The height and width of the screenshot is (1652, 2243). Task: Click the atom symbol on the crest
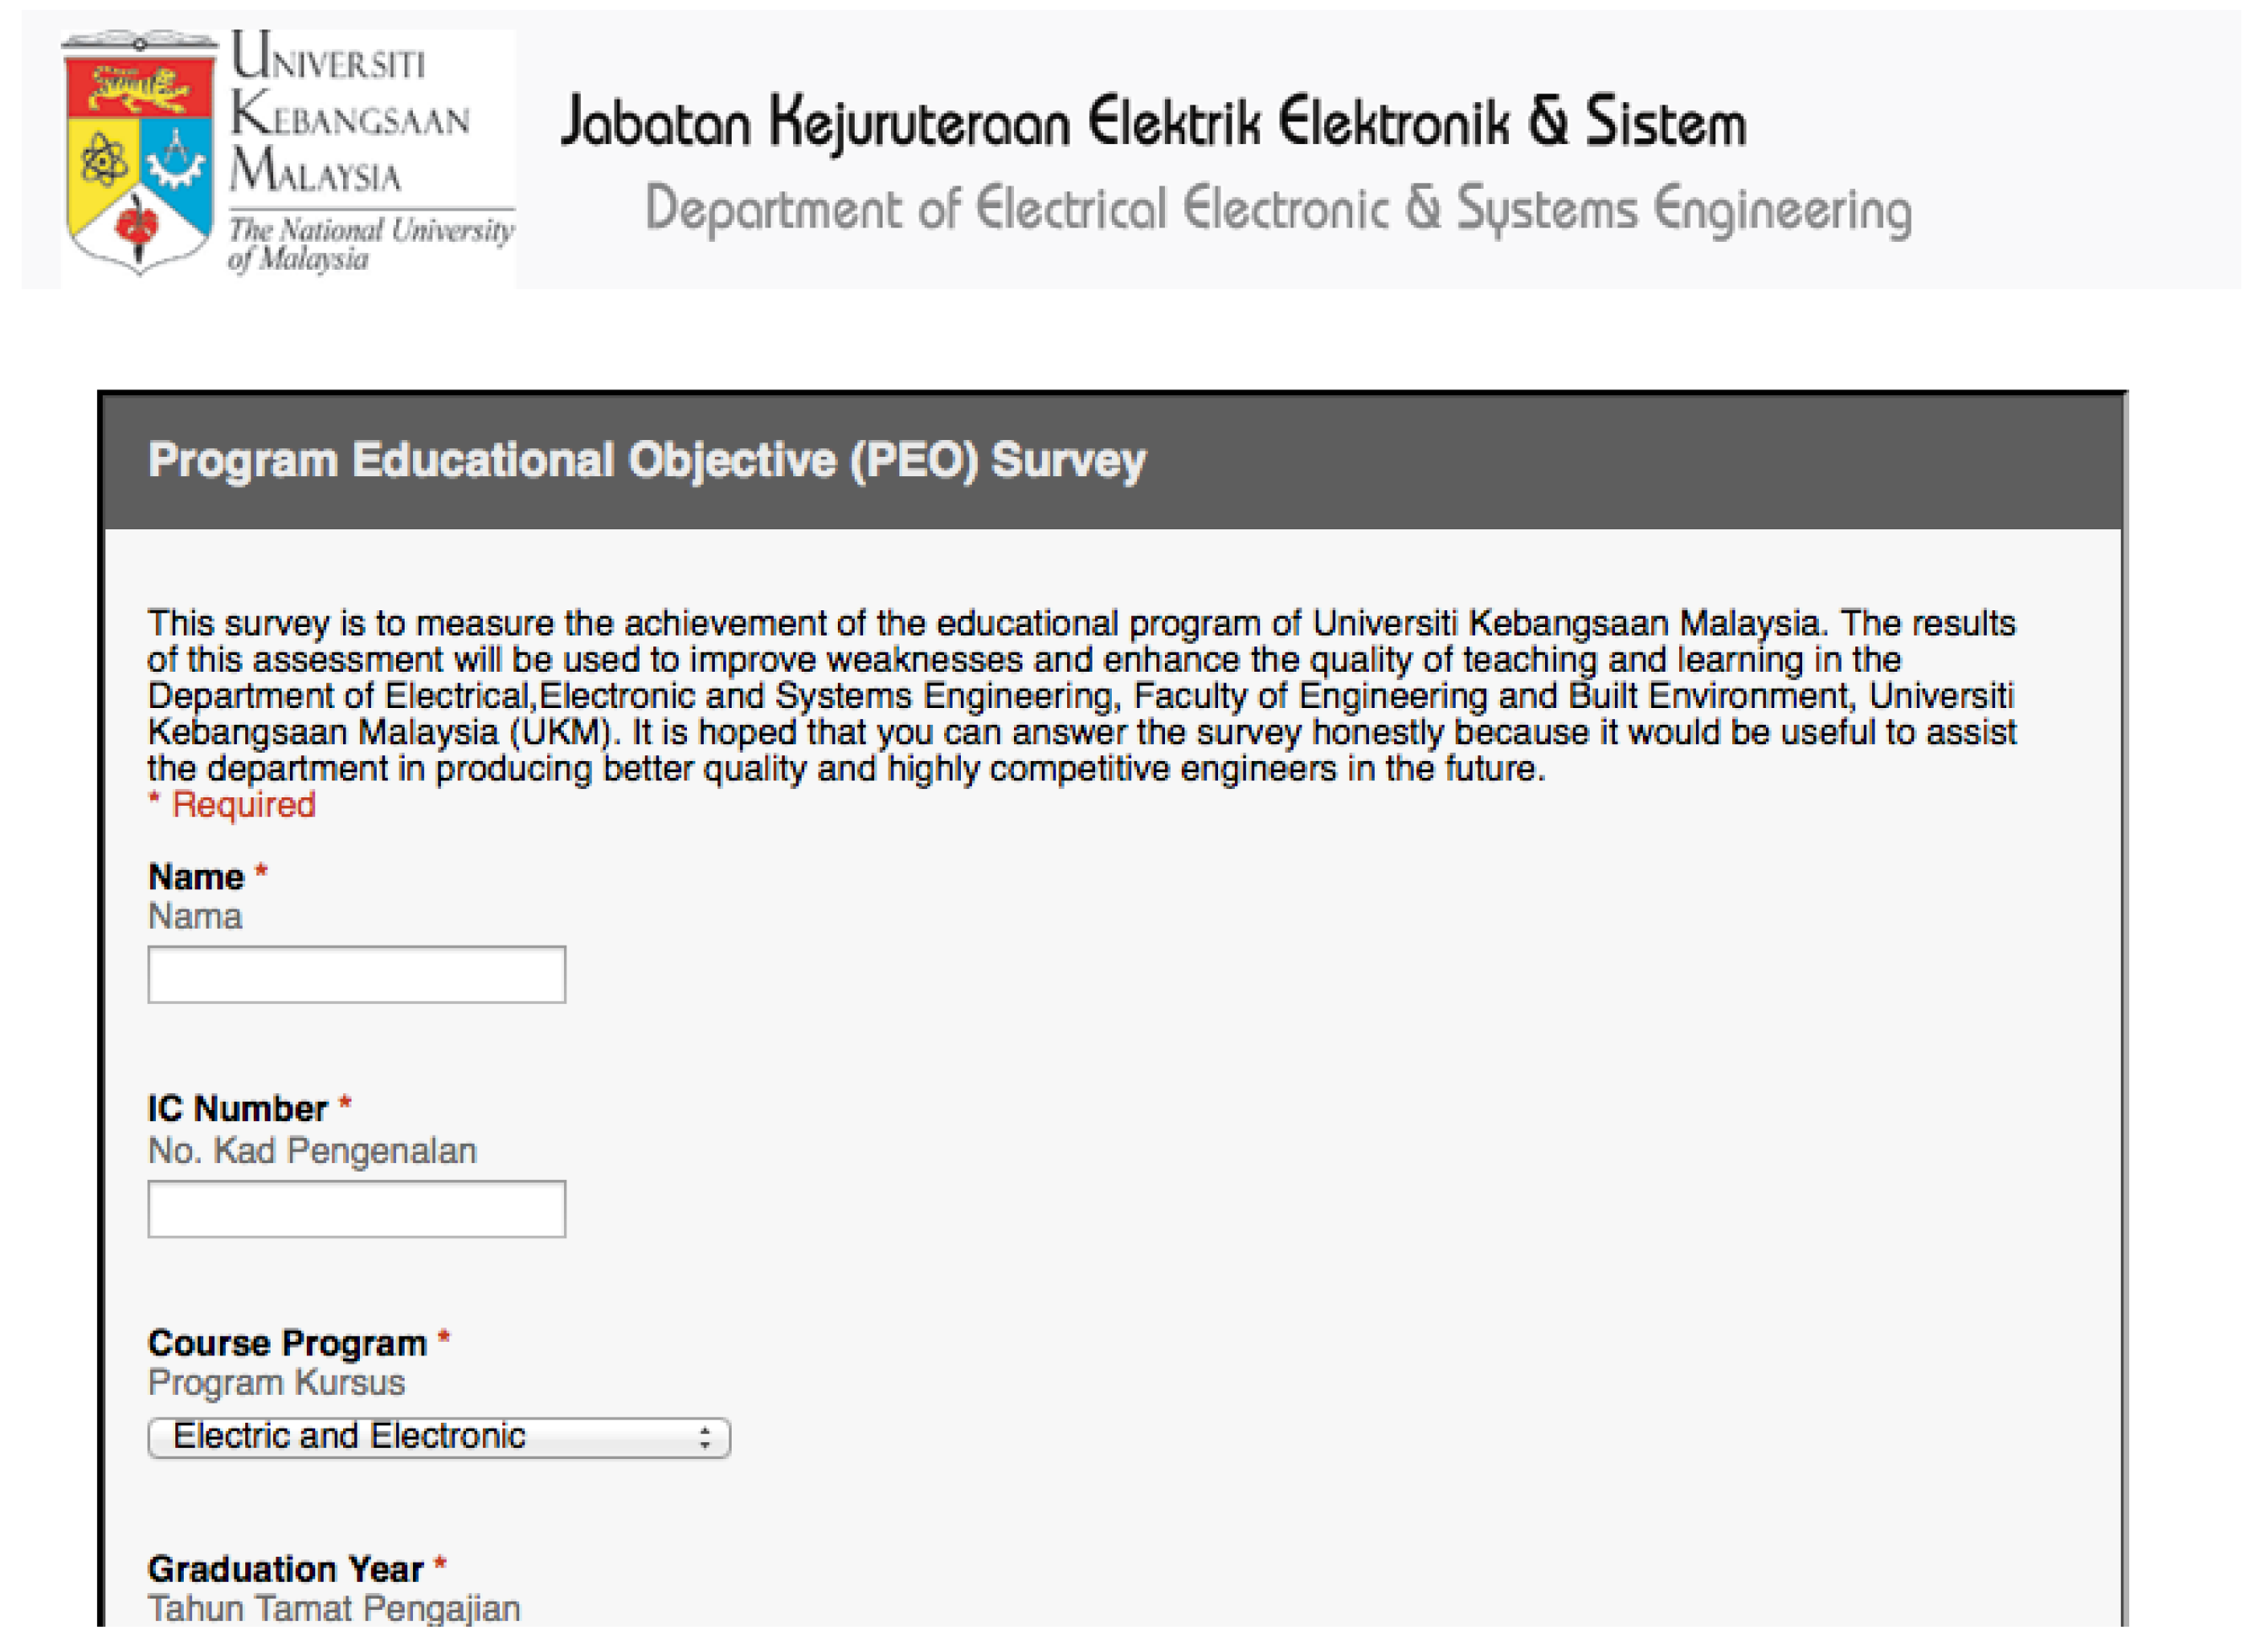103,160
